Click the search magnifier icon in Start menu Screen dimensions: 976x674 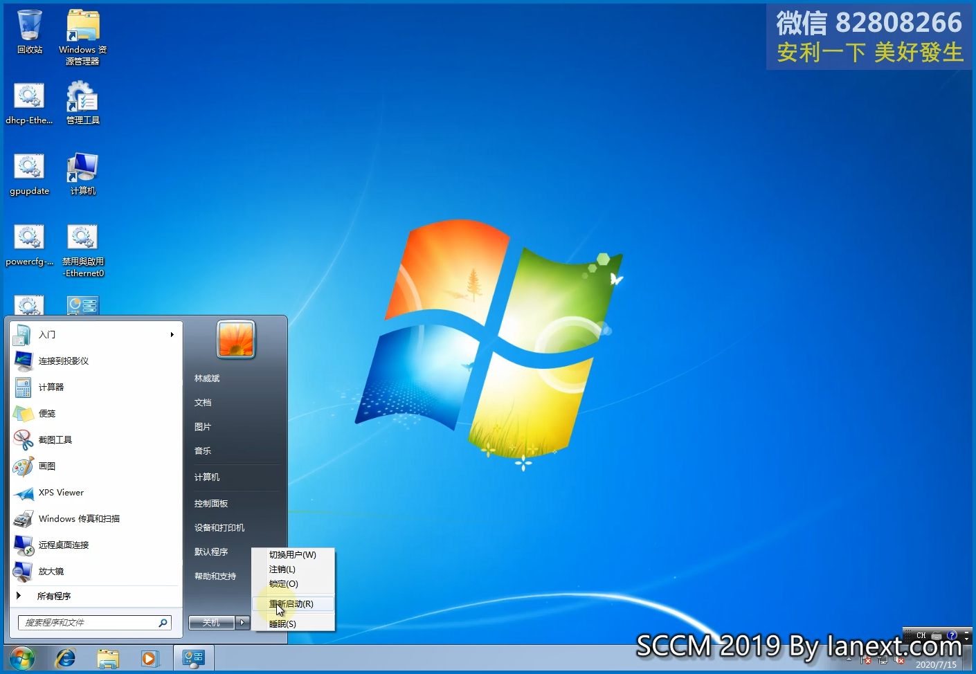tap(163, 623)
